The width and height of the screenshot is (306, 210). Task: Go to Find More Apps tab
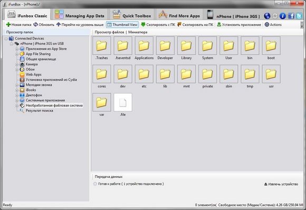(179, 15)
